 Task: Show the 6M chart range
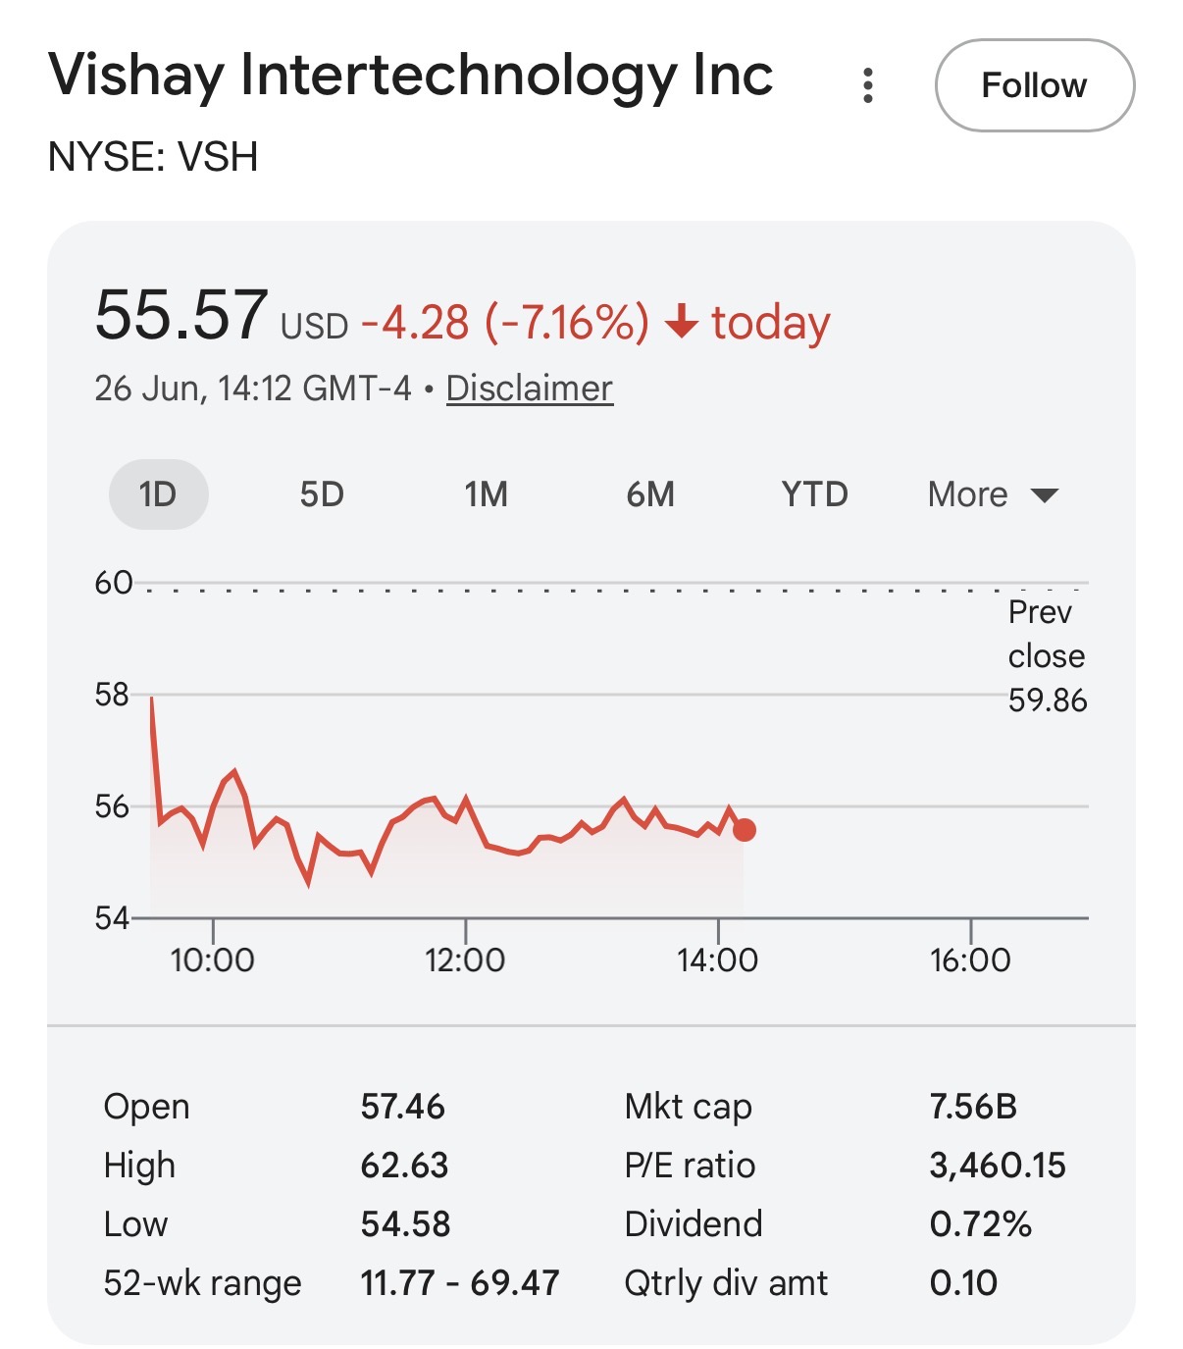(x=650, y=494)
